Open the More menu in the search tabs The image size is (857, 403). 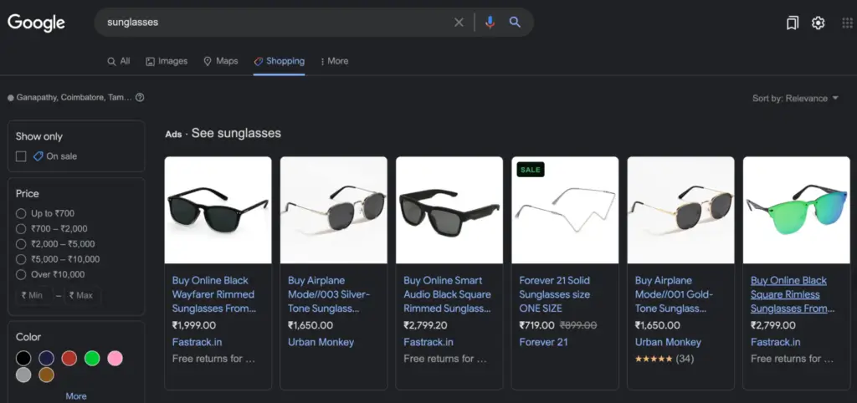[334, 61]
